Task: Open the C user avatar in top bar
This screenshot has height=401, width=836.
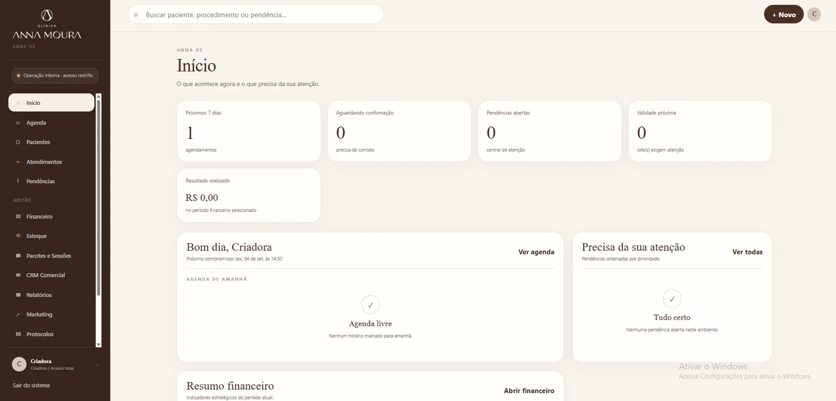Action: 814,14
